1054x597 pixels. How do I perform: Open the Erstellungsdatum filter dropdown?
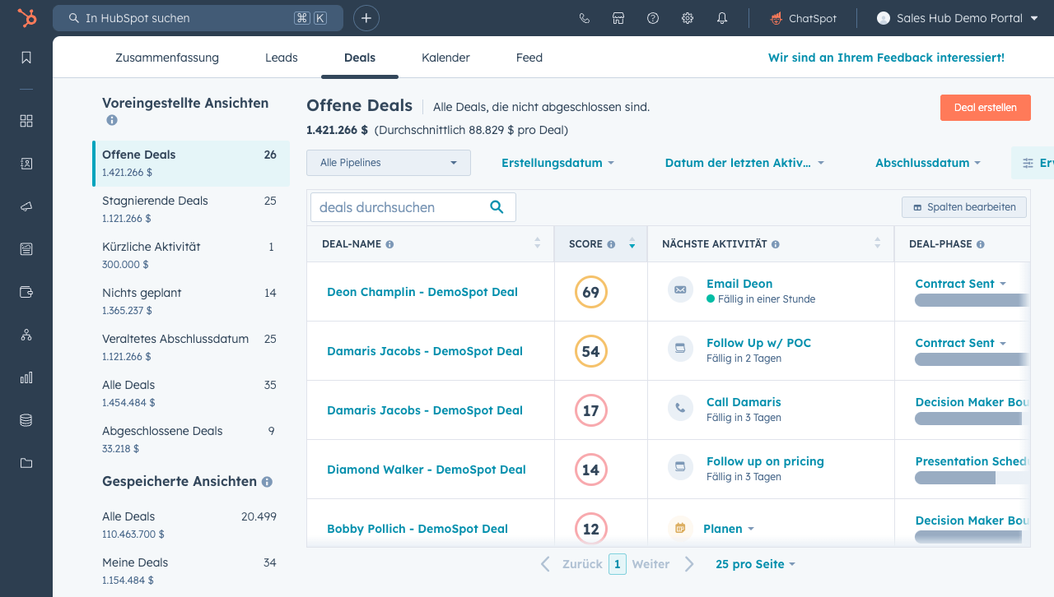pos(557,163)
